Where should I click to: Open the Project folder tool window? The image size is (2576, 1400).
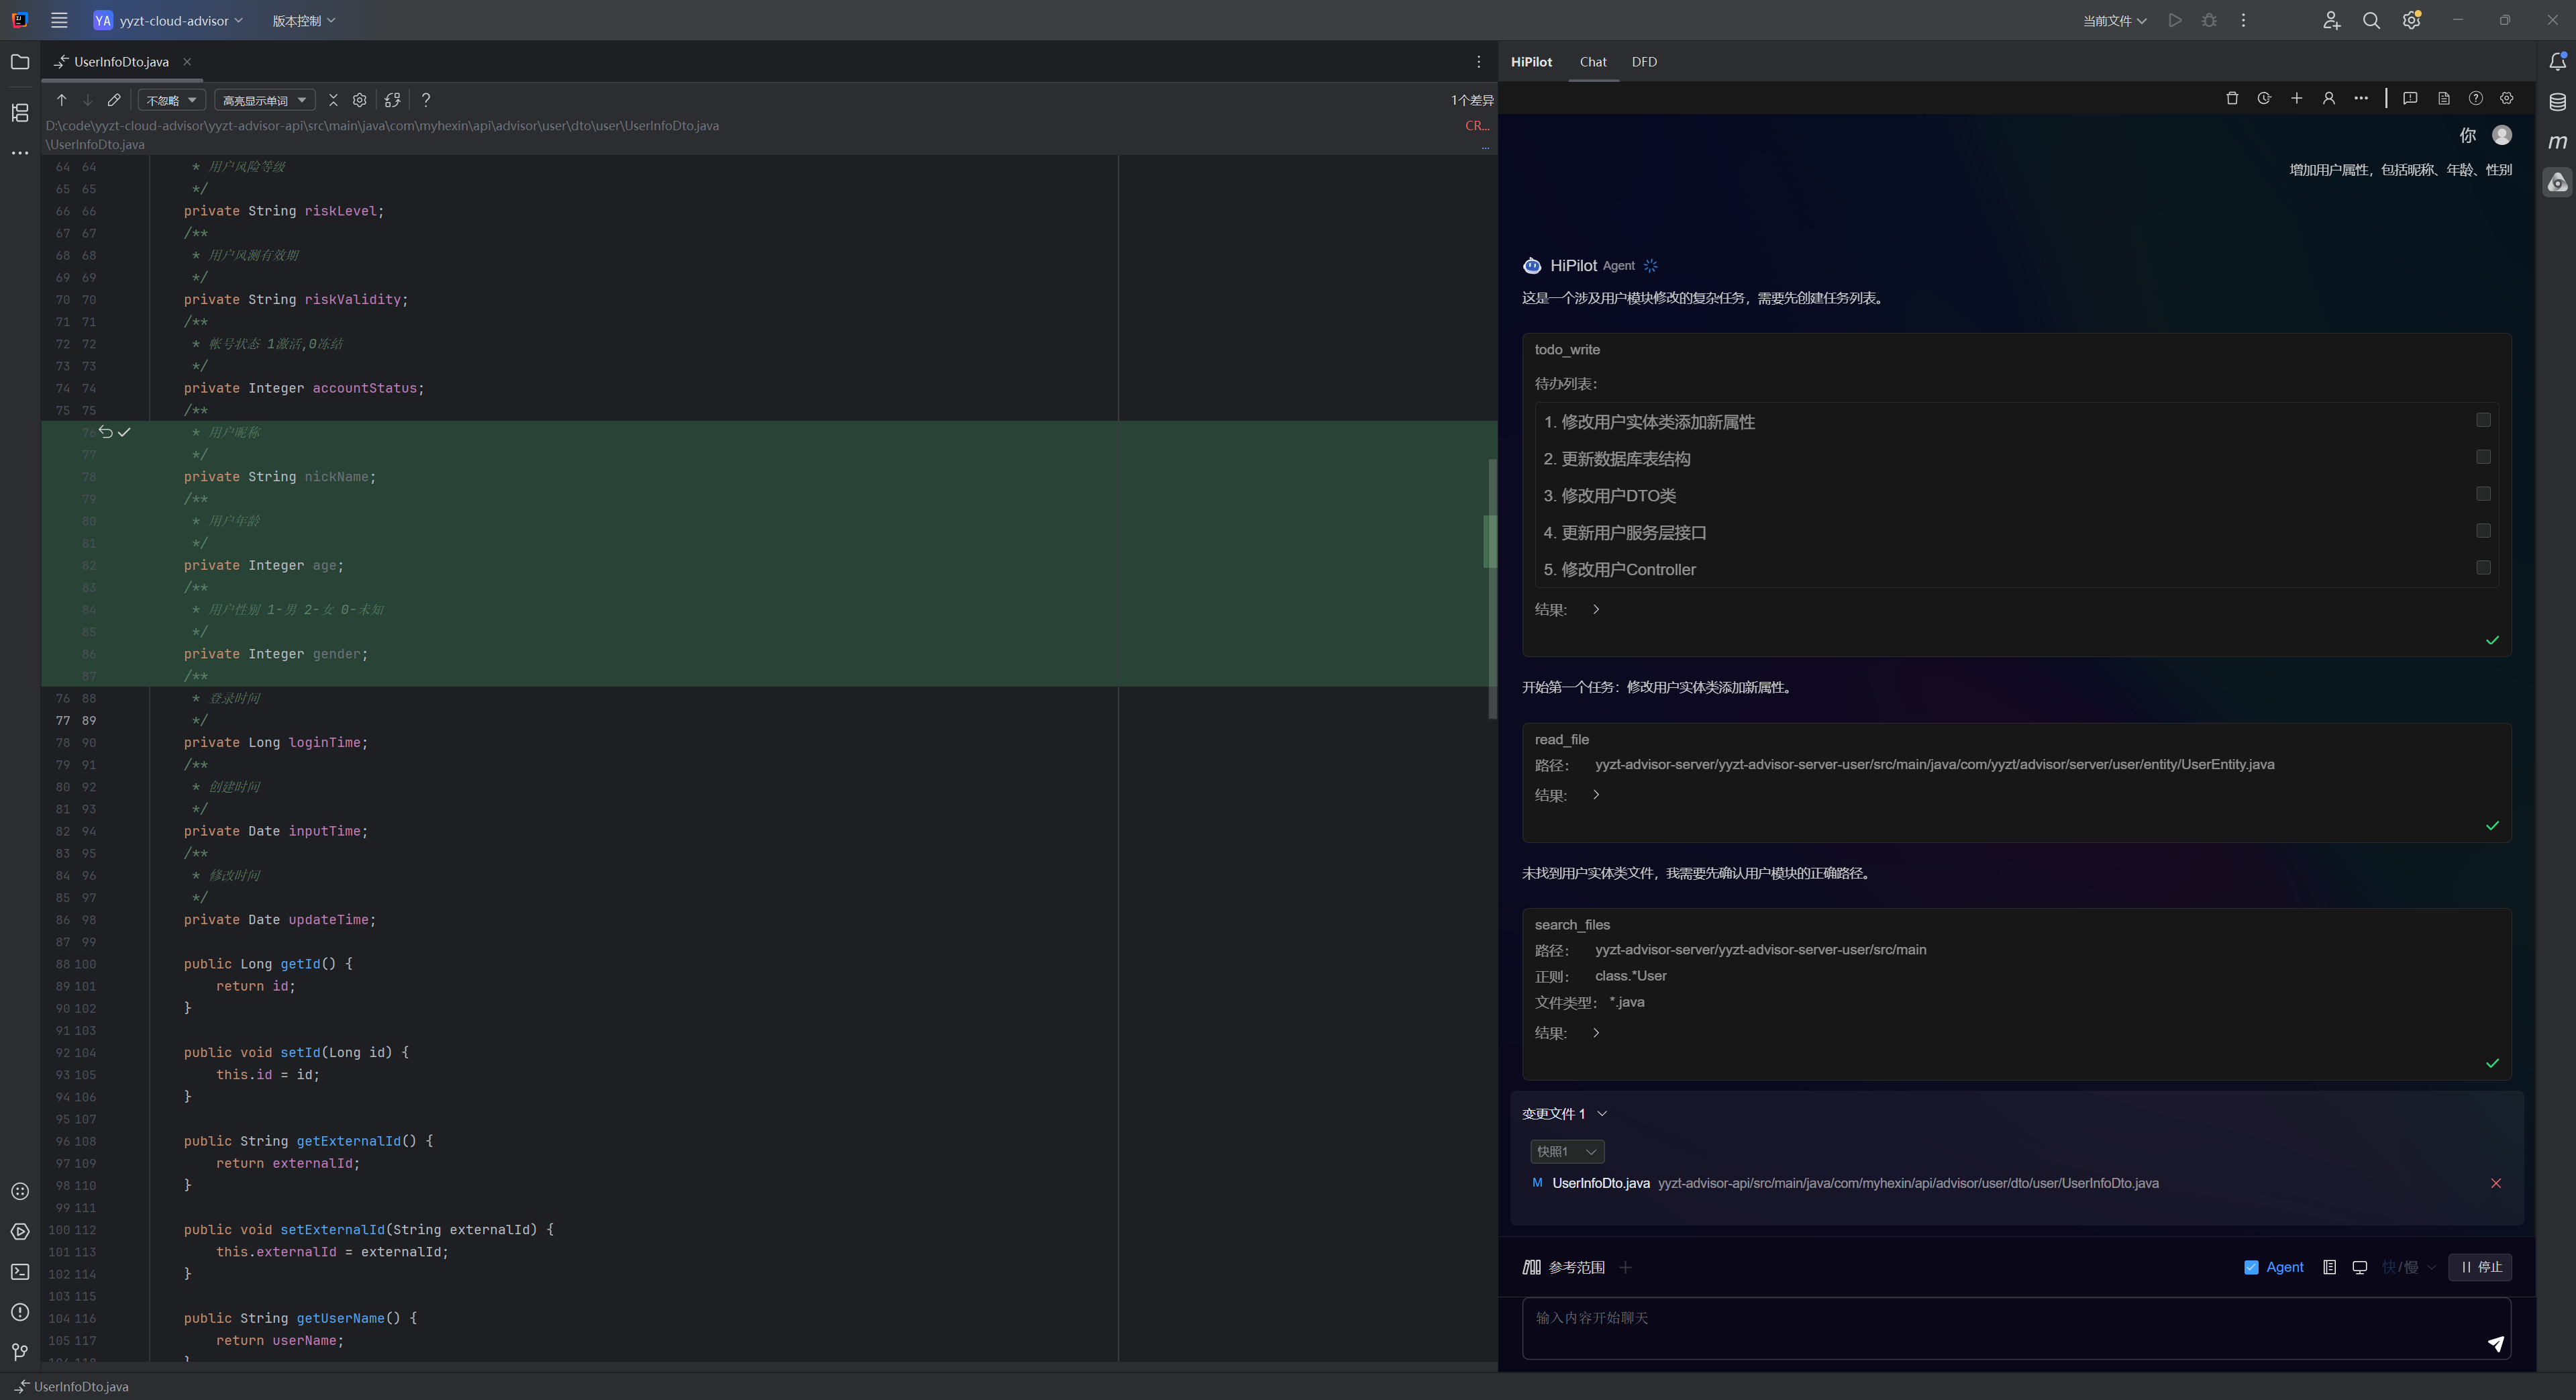tap(20, 62)
